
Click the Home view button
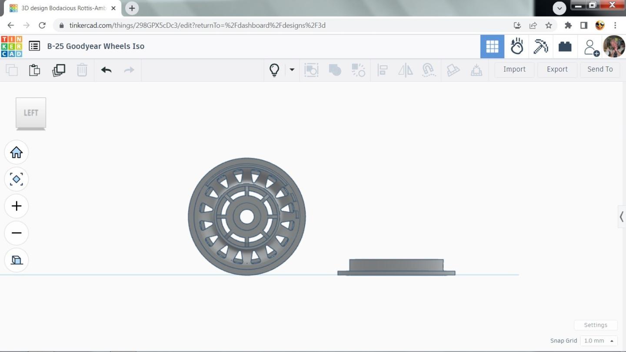17,153
